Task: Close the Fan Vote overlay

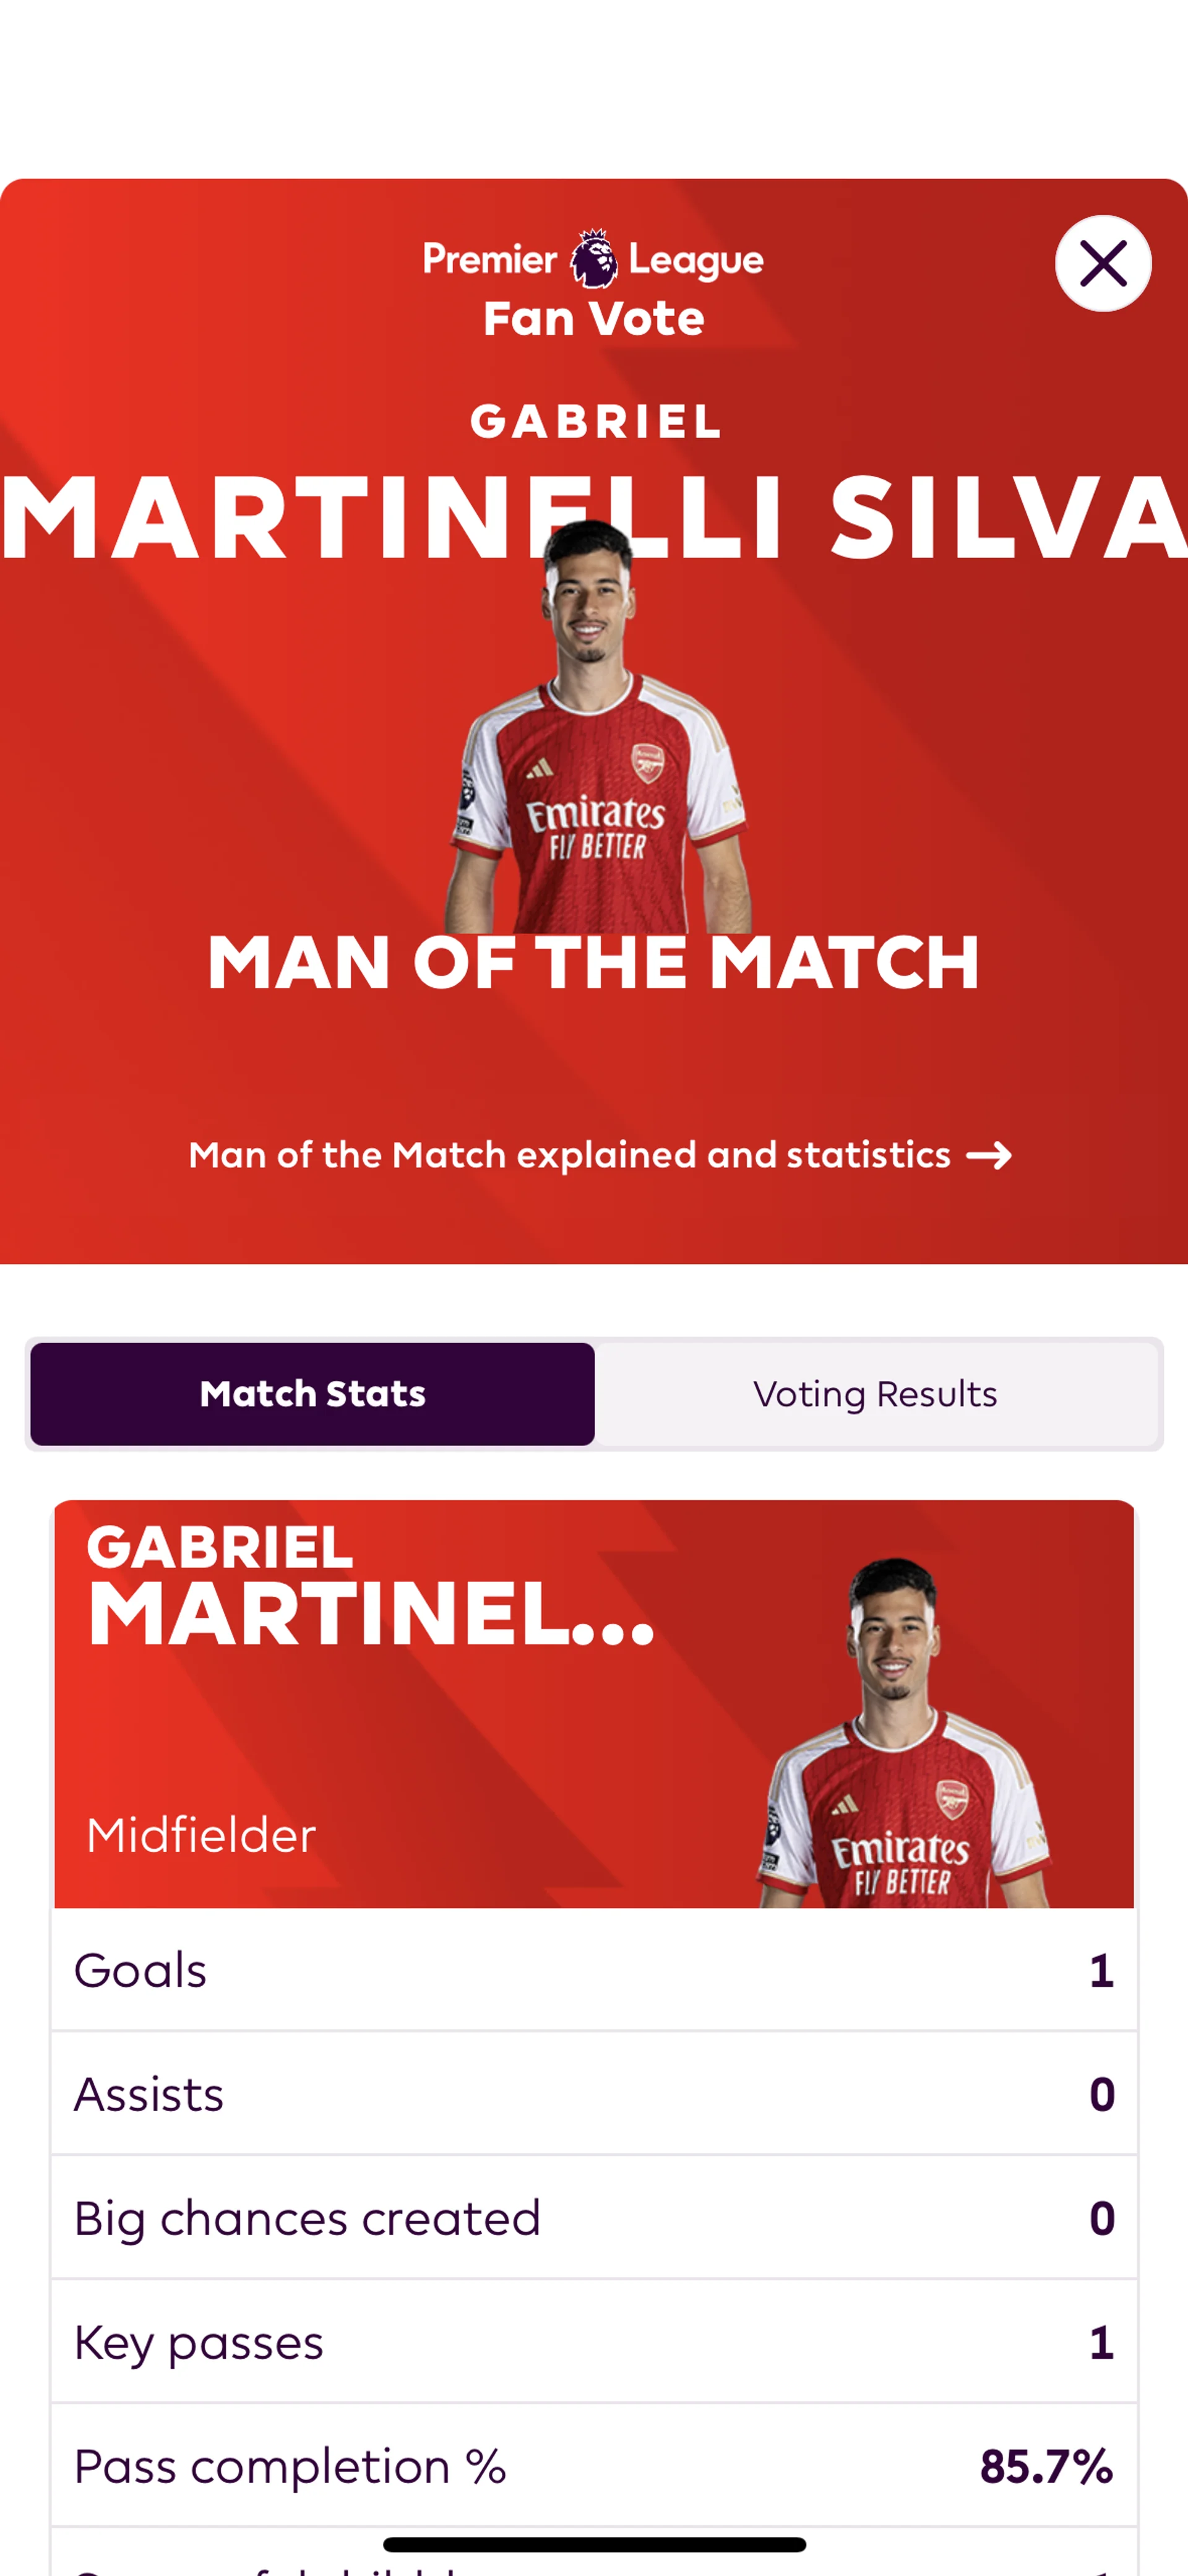Action: 1102,264
